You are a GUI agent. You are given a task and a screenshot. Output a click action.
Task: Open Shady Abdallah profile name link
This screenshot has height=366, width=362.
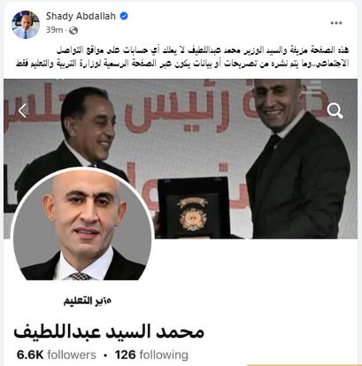[x=81, y=16]
